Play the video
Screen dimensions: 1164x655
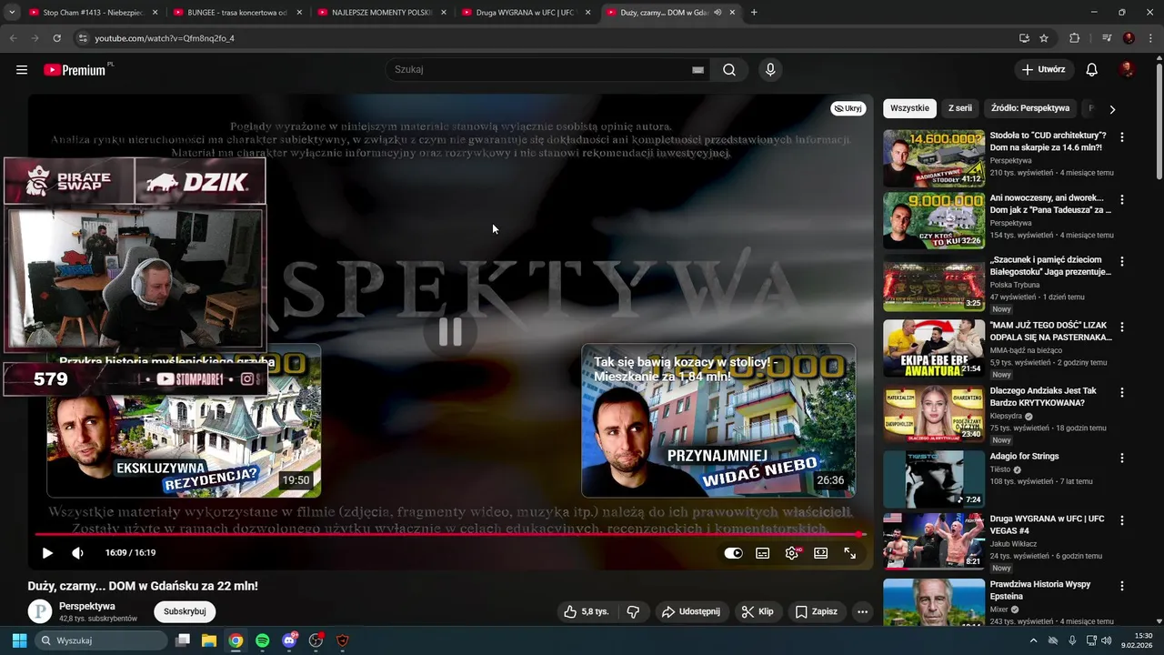(x=47, y=553)
